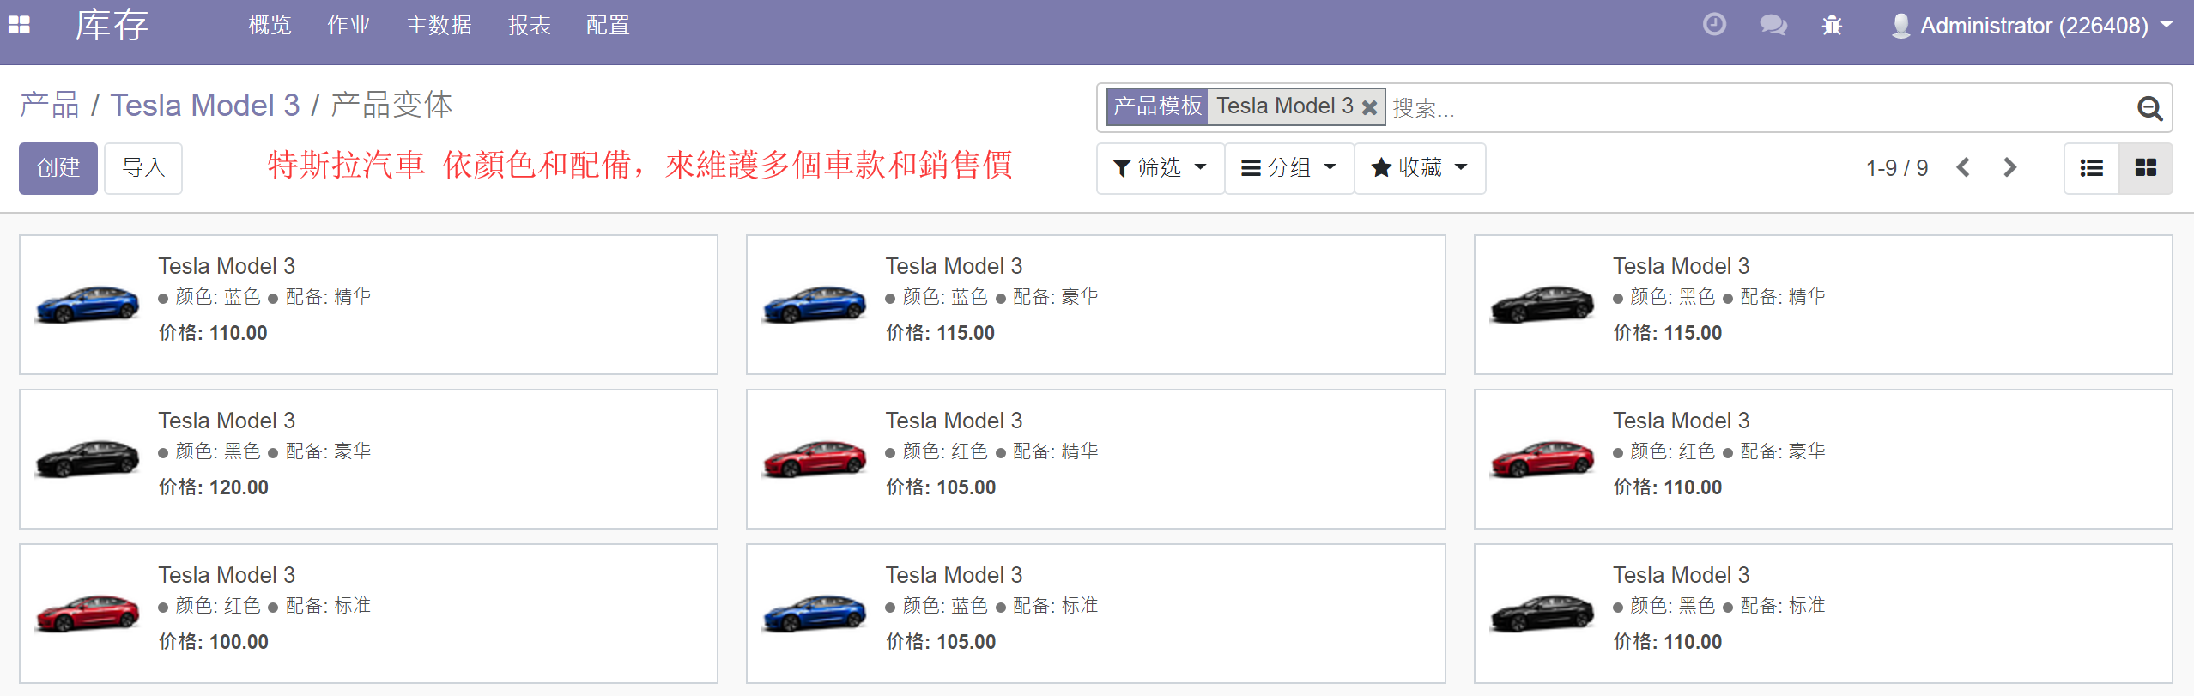Open the blue 豪华 car thumbnail

[815, 305]
